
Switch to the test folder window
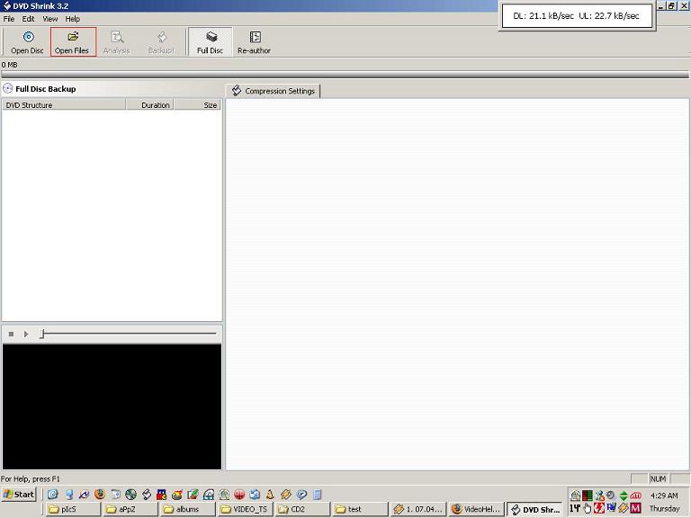point(360,509)
